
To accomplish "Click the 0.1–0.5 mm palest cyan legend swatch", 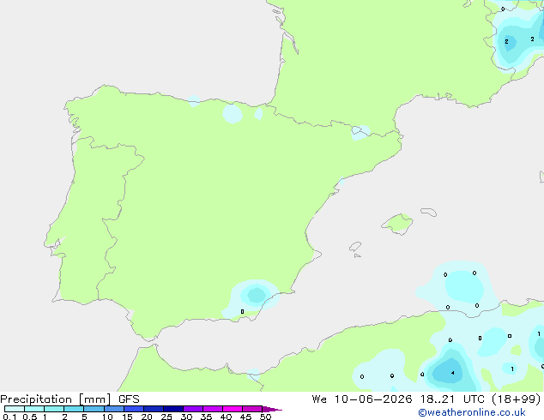I will point(15,409).
